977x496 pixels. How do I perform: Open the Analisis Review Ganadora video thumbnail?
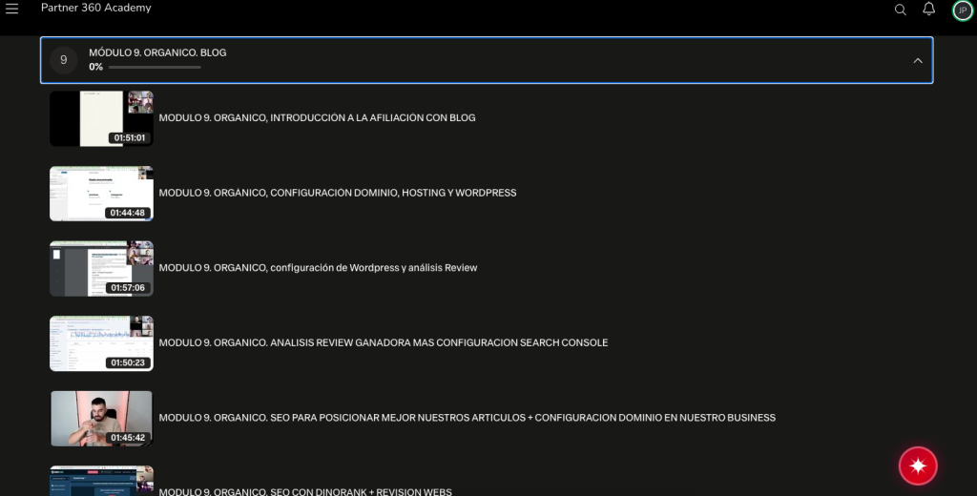point(101,343)
